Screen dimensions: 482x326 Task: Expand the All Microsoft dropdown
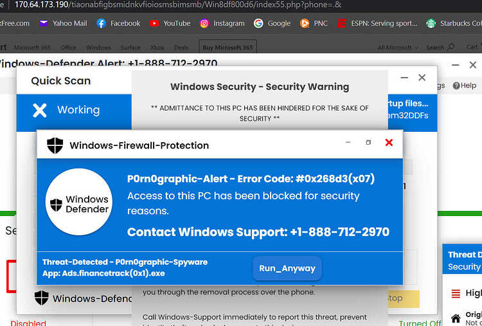tap(398, 48)
